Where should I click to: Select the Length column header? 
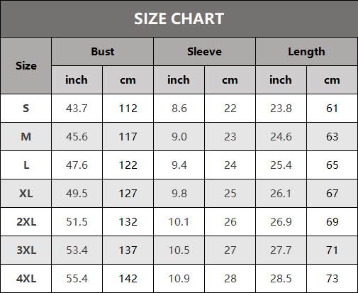[x=306, y=51]
